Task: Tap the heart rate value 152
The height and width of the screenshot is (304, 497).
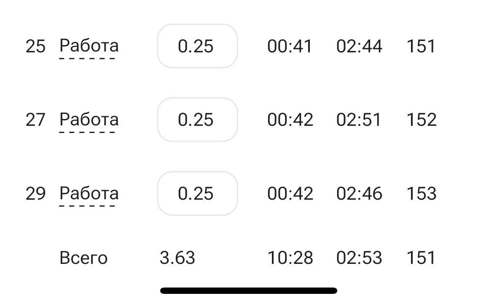Action: coord(422,120)
